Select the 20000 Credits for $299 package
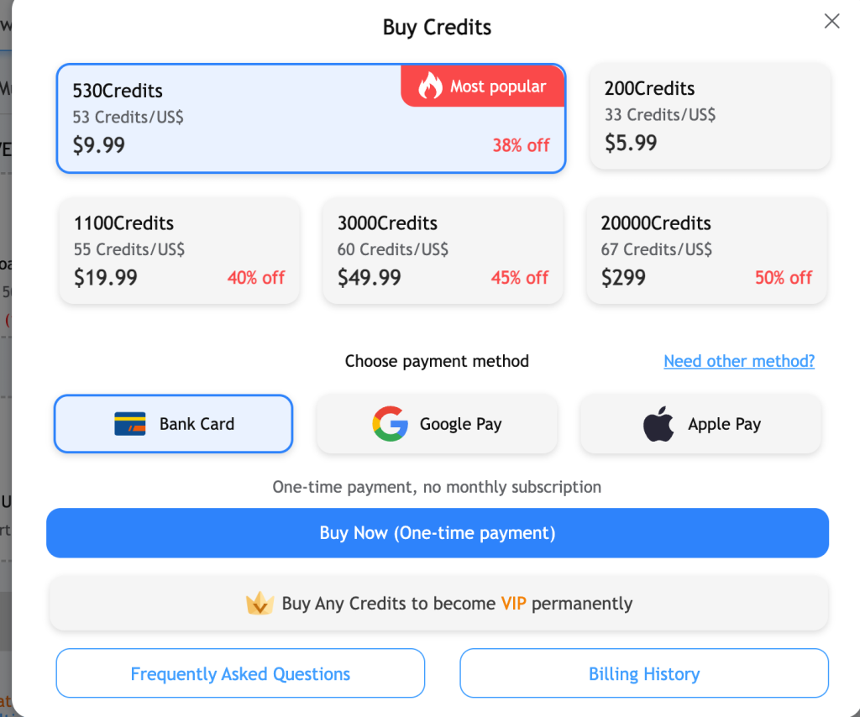This screenshot has height=717, width=860. pyautogui.click(x=706, y=250)
